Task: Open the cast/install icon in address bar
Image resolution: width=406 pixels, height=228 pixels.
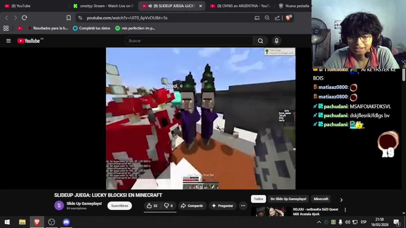Action: point(257,18)
